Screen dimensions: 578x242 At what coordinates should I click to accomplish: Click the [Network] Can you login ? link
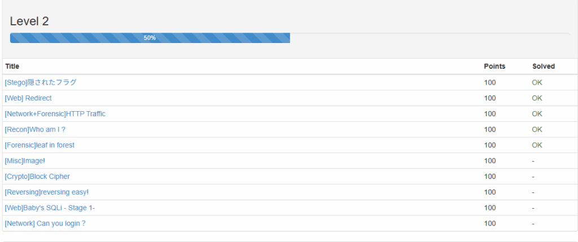(45, 223)
